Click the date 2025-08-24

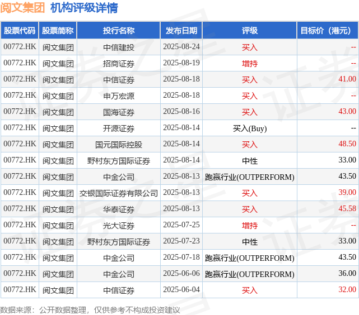click(x=181, y=47)
